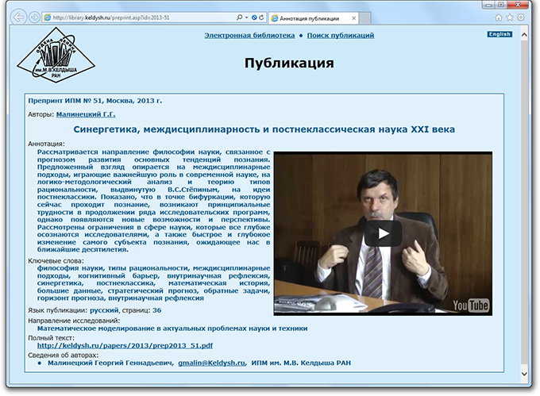Switch to English version button

click(499, 34)
